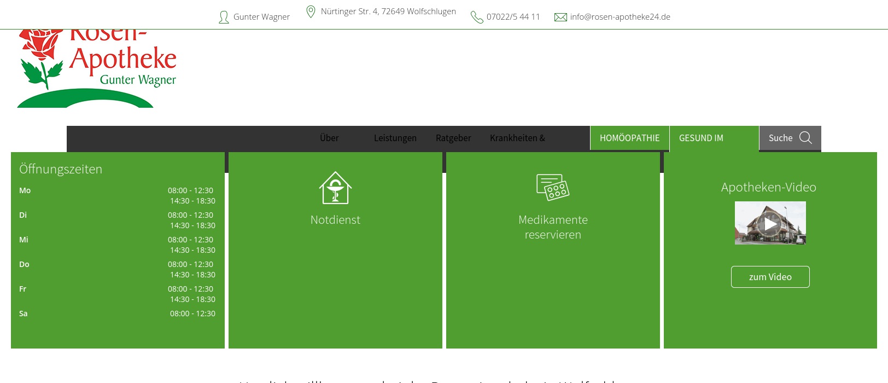Click the location pin icon in the header
888x383 pixels.
[311, 11]
